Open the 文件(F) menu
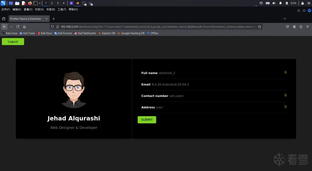This screenshot has height=171, width=312. [x=5, y=9]
